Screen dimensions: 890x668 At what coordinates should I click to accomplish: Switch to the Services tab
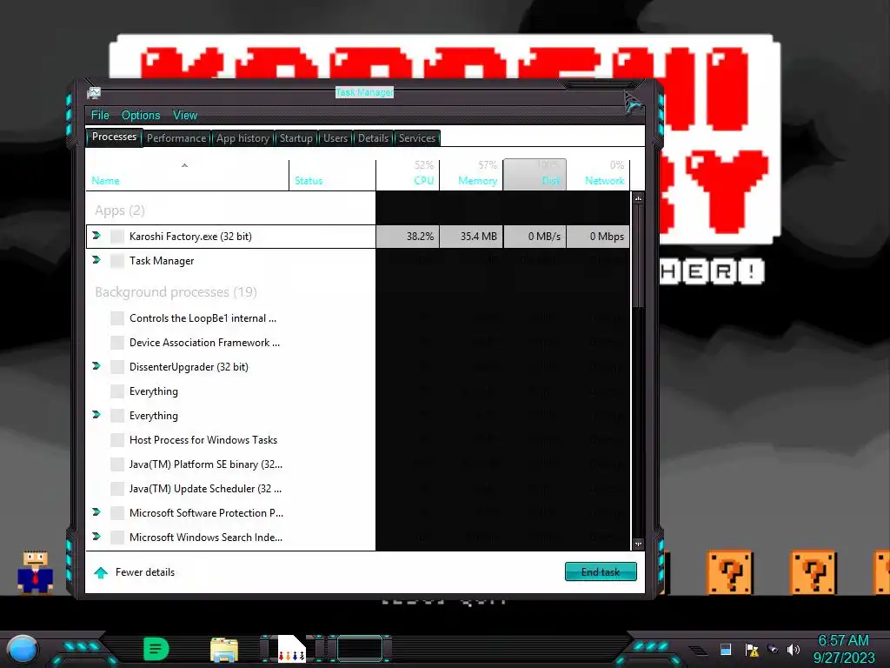pos(417,138)
